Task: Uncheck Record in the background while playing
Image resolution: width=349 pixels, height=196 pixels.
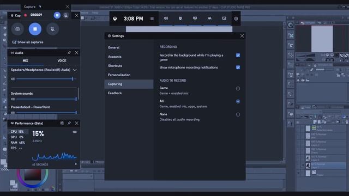Action: click(238, 55)
